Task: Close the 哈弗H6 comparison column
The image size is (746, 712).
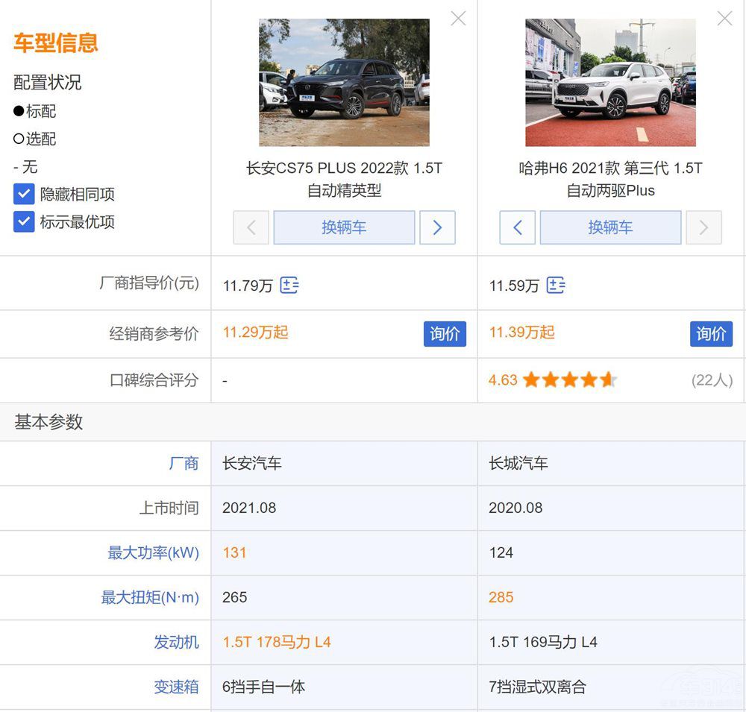Action: (x=724, y=19)
